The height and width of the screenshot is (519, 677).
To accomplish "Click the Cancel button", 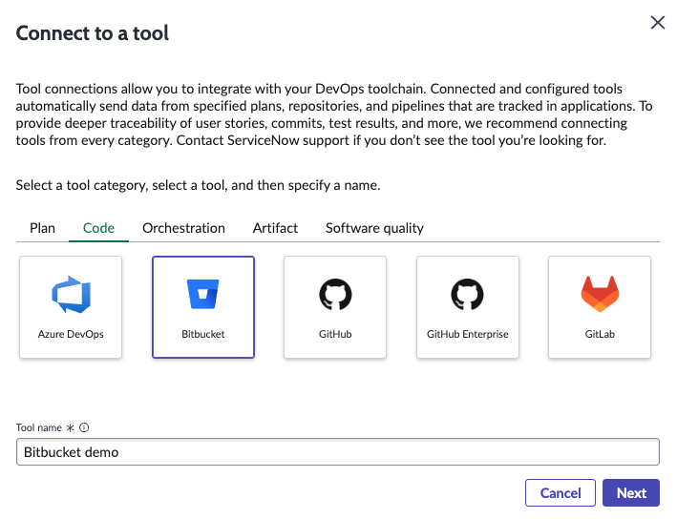I will tap(561, 492).
